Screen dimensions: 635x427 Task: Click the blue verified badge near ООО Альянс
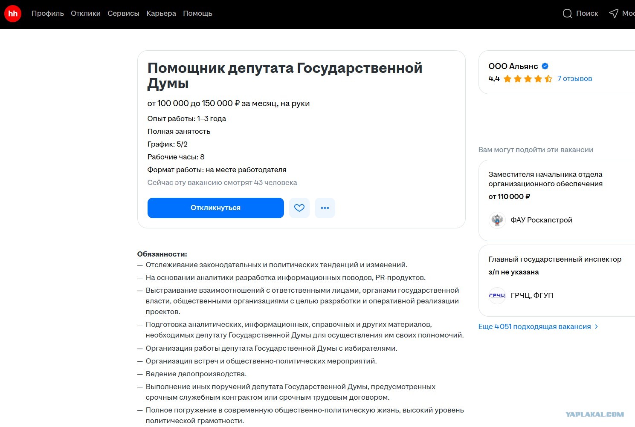(545, 66)
